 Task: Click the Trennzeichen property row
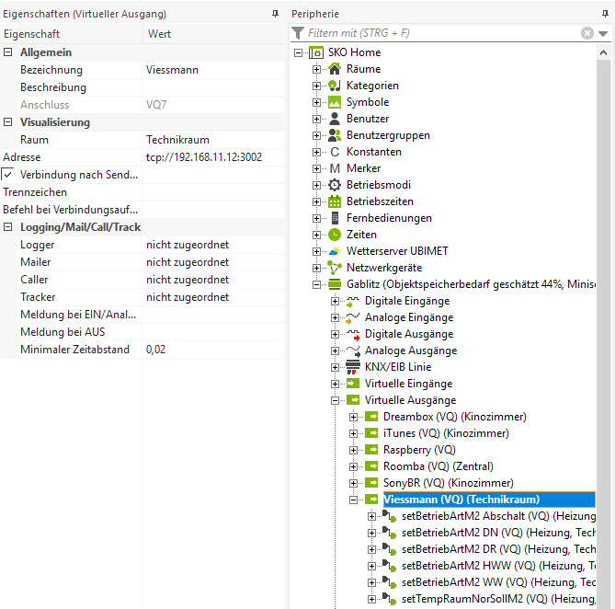[142, 192]
